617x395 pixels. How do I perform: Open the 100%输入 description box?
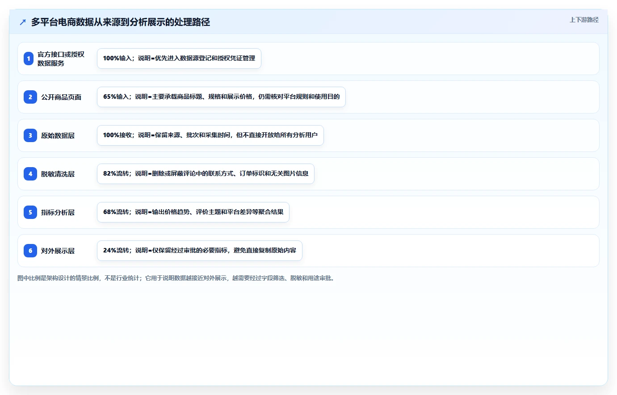(x=179, y=59)
